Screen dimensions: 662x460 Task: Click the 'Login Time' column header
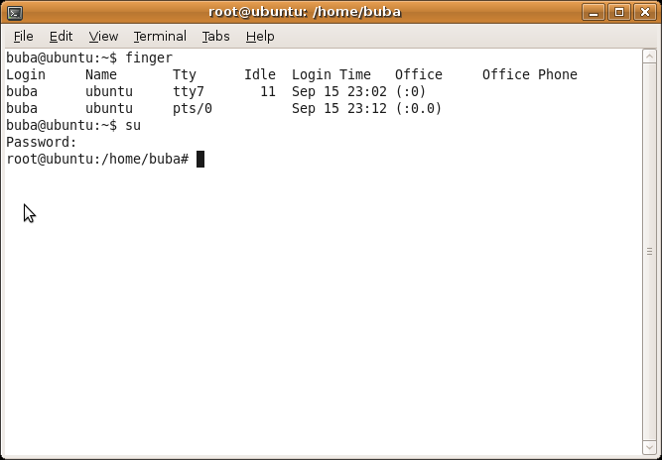331,74
